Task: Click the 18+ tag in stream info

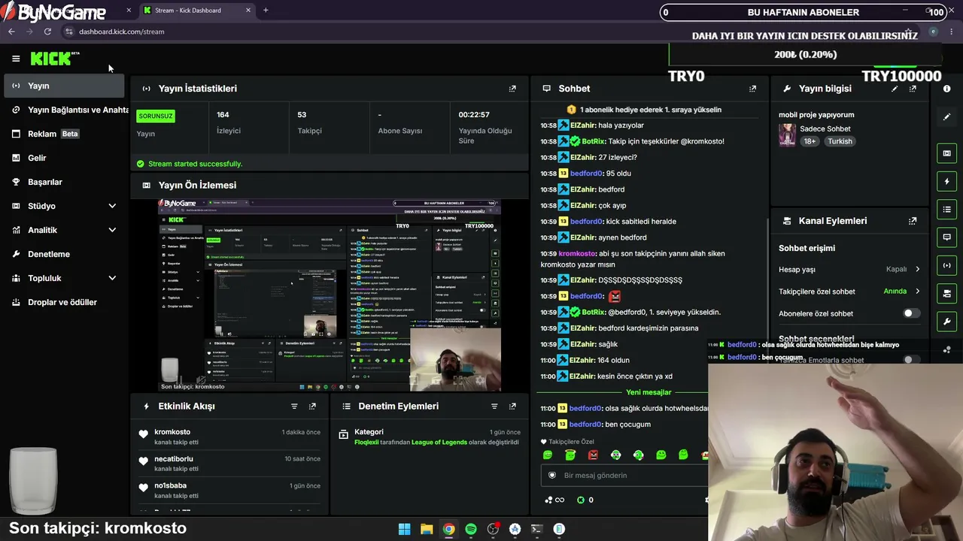Action: (810, 141)
